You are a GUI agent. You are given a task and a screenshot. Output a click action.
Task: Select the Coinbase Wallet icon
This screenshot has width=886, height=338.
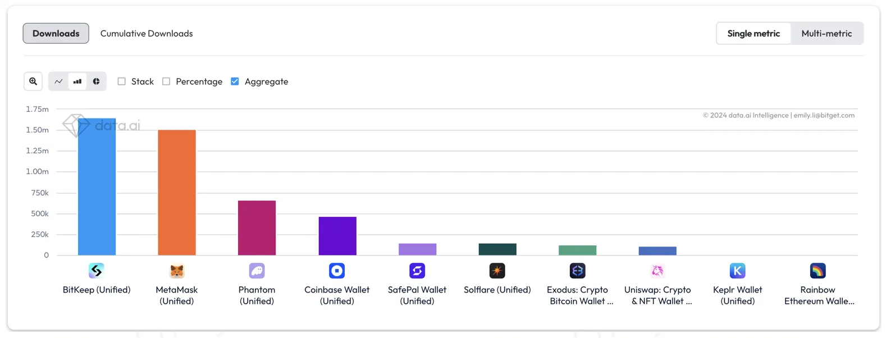pos(336,271)
